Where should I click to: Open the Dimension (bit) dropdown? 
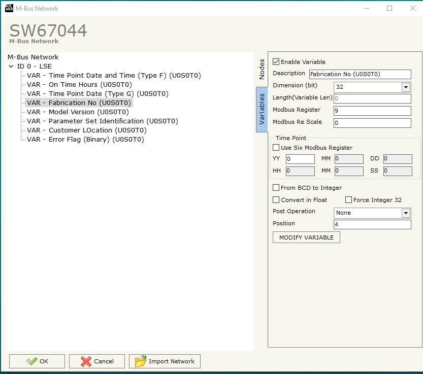(405, 87)
